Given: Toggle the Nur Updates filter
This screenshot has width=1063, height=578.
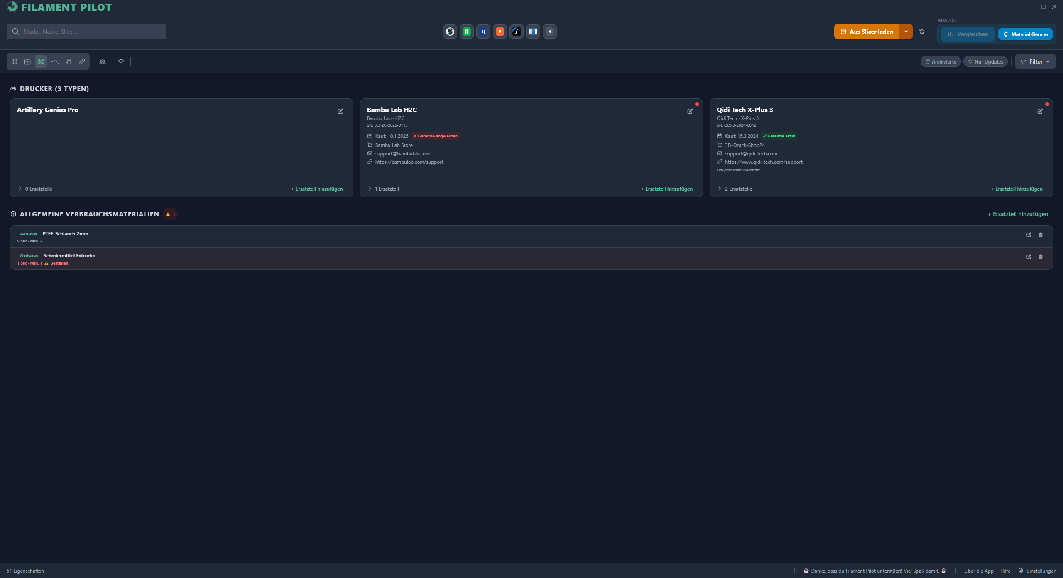Looking at the screenshot, I should click(985, 62).
